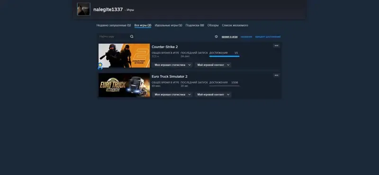Image resolution: width=379 pixels, height=175 pixels.
Task: Sort games by процент достижений
Action: [268, 37]
